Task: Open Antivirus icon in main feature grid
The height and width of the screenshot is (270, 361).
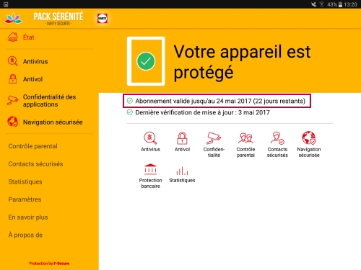Action: [150, 138]
